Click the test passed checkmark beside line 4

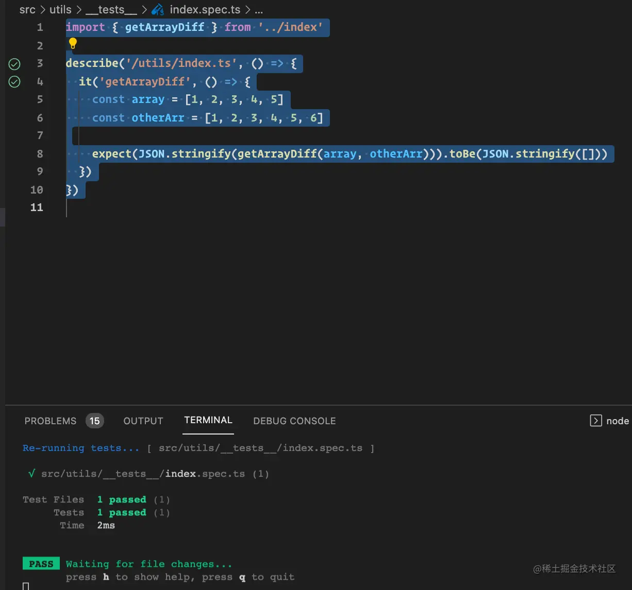(14, 82)
